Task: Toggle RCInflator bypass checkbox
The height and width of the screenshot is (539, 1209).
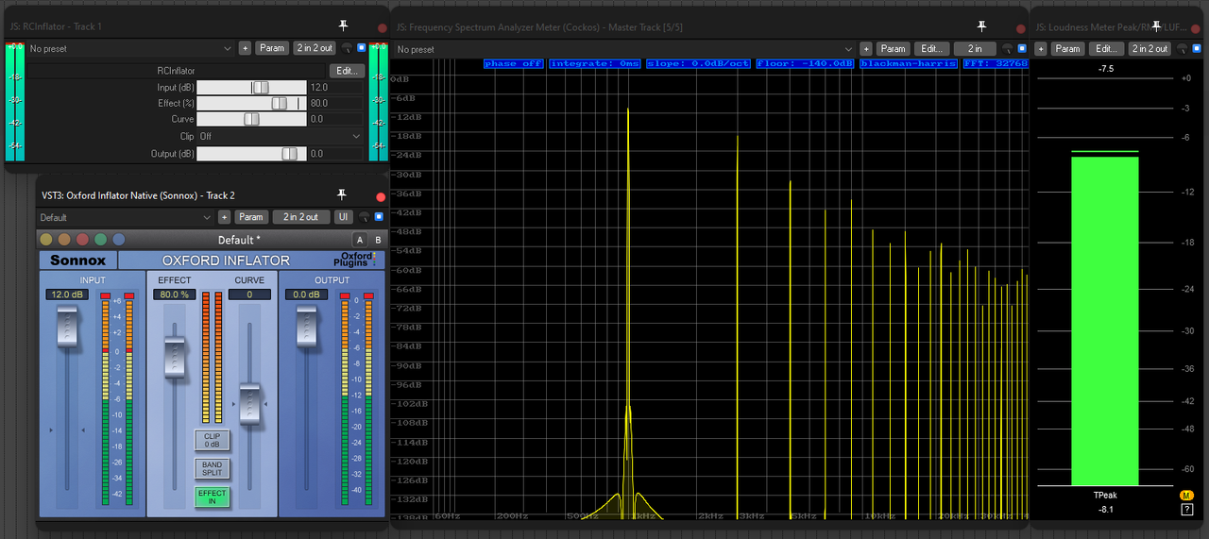Action: [361, 48]
